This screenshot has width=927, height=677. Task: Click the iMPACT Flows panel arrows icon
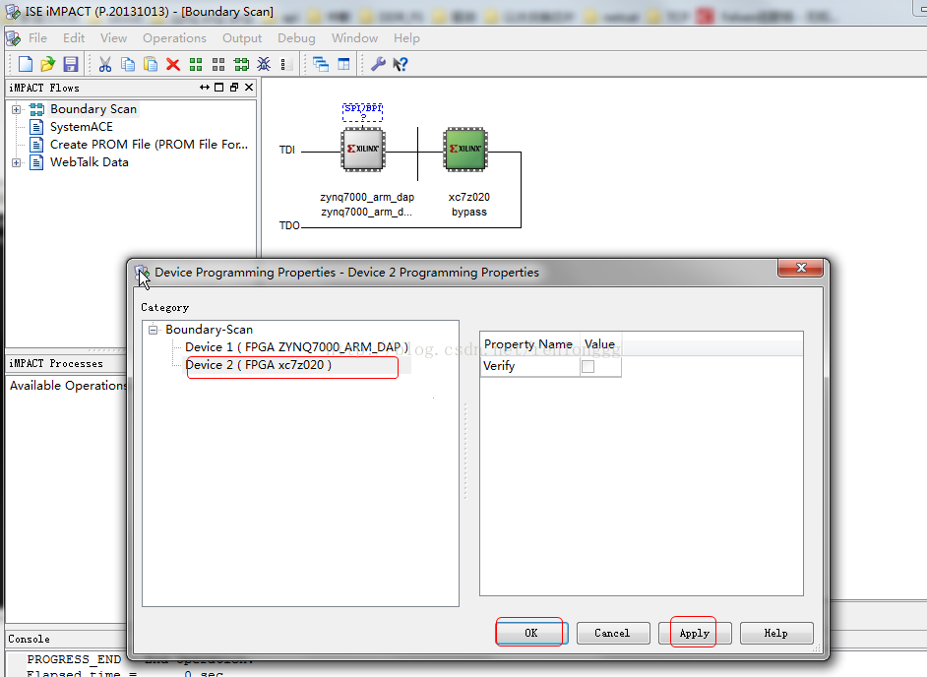click(205, 88)
